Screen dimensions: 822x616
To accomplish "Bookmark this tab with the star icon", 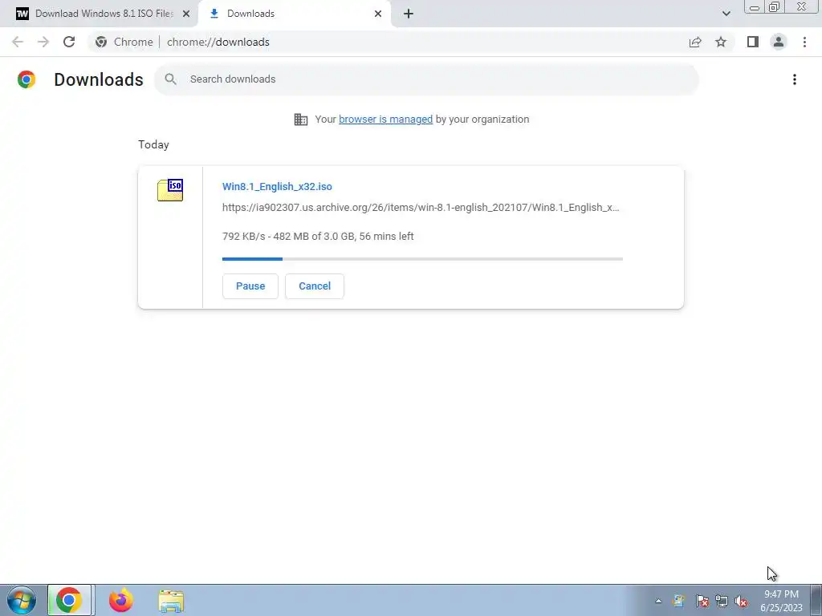I will [721, 42].
